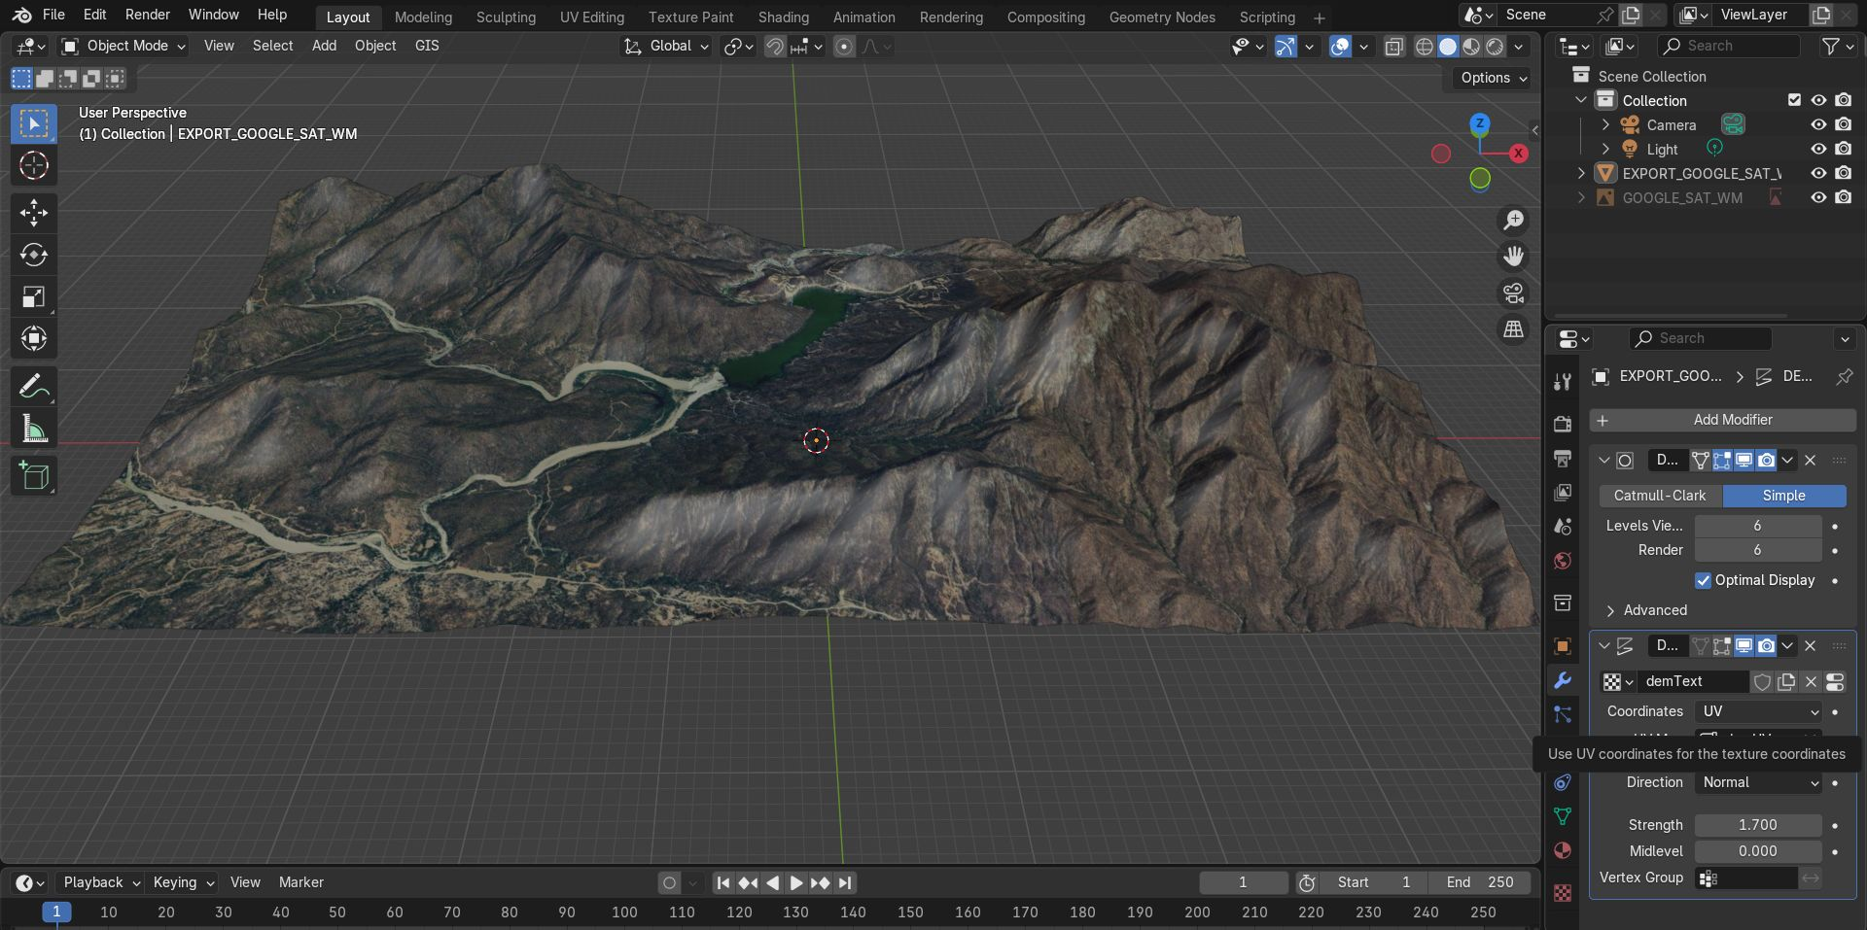
Task: Uncheck Optimal Display in the Subdivision modifier
Action: click(1704, 580)
